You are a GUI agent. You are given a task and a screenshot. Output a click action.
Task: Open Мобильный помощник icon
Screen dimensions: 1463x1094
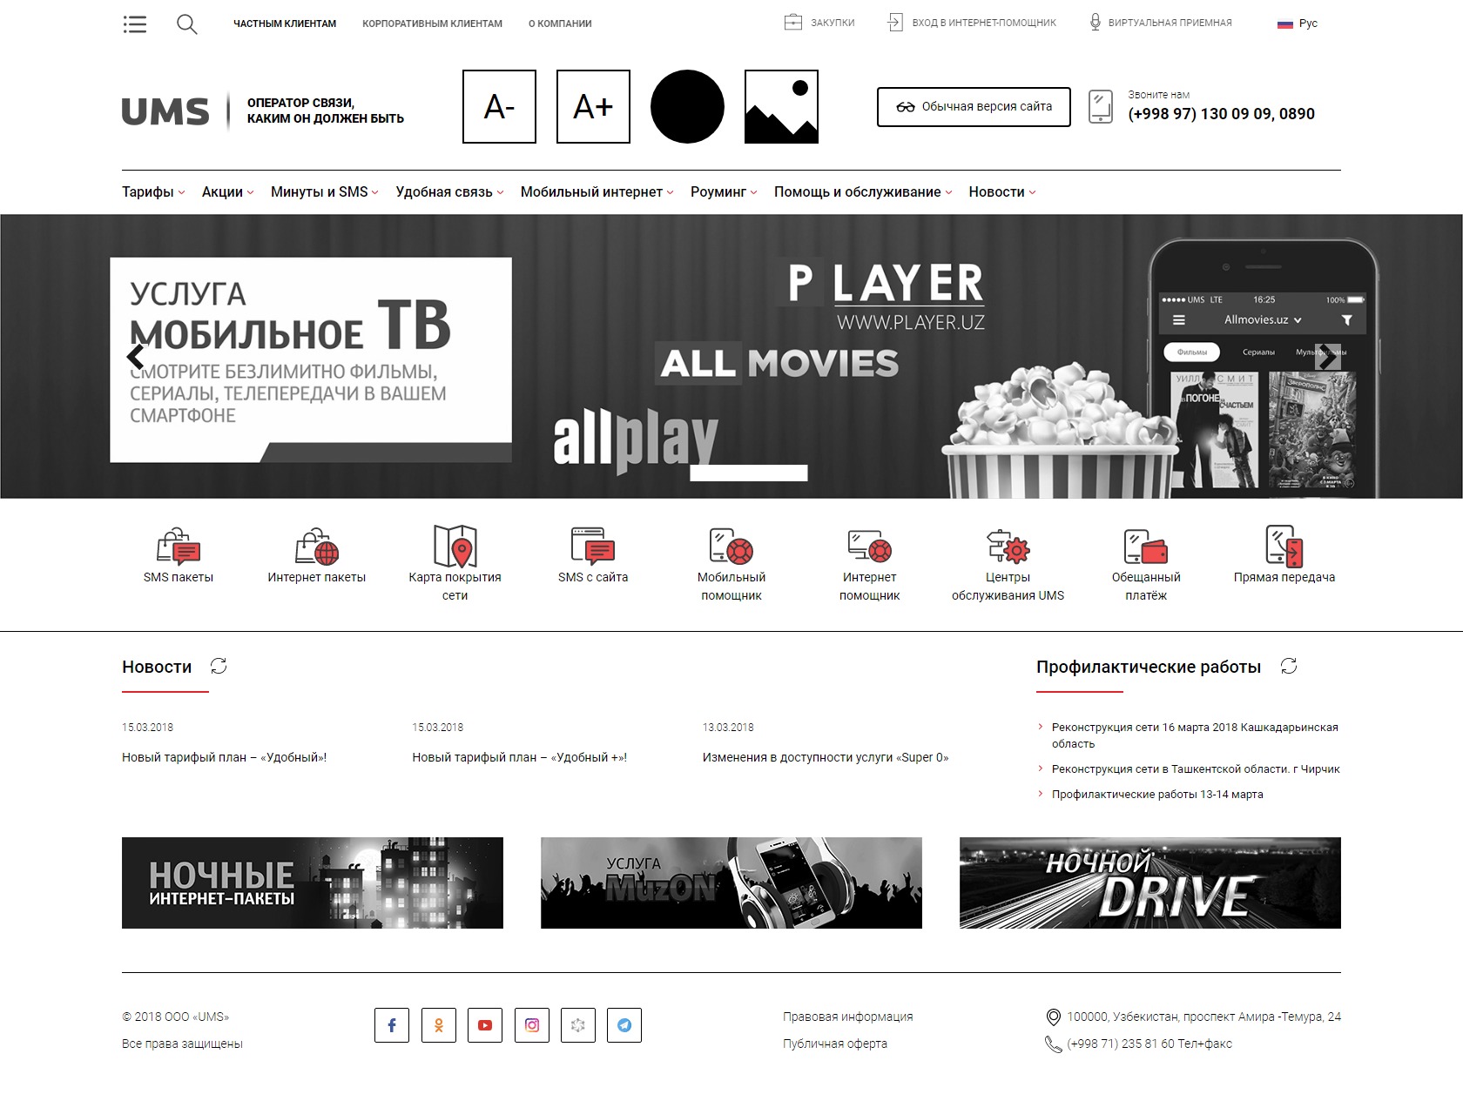point(731,547)
